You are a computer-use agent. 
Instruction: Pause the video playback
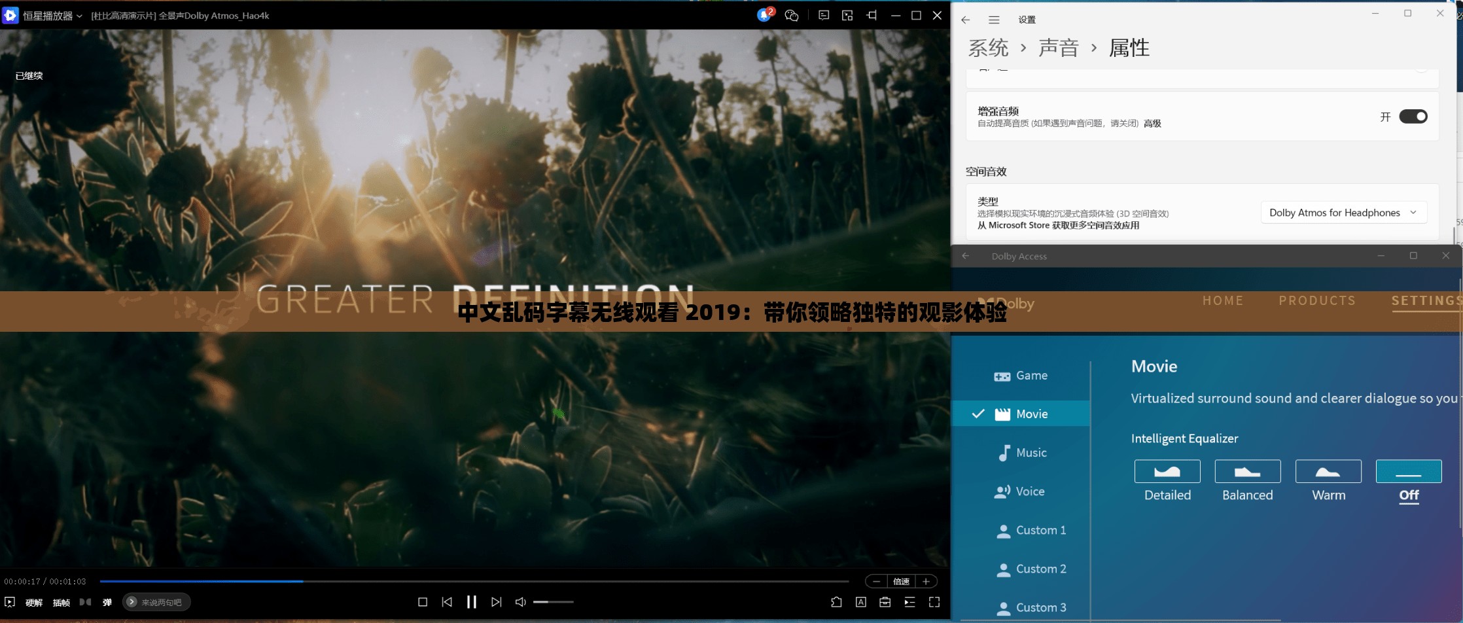click(471, 602)
